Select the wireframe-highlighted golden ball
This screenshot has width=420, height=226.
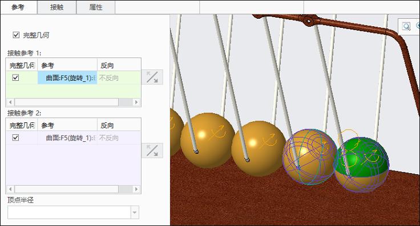pos(310,157)
